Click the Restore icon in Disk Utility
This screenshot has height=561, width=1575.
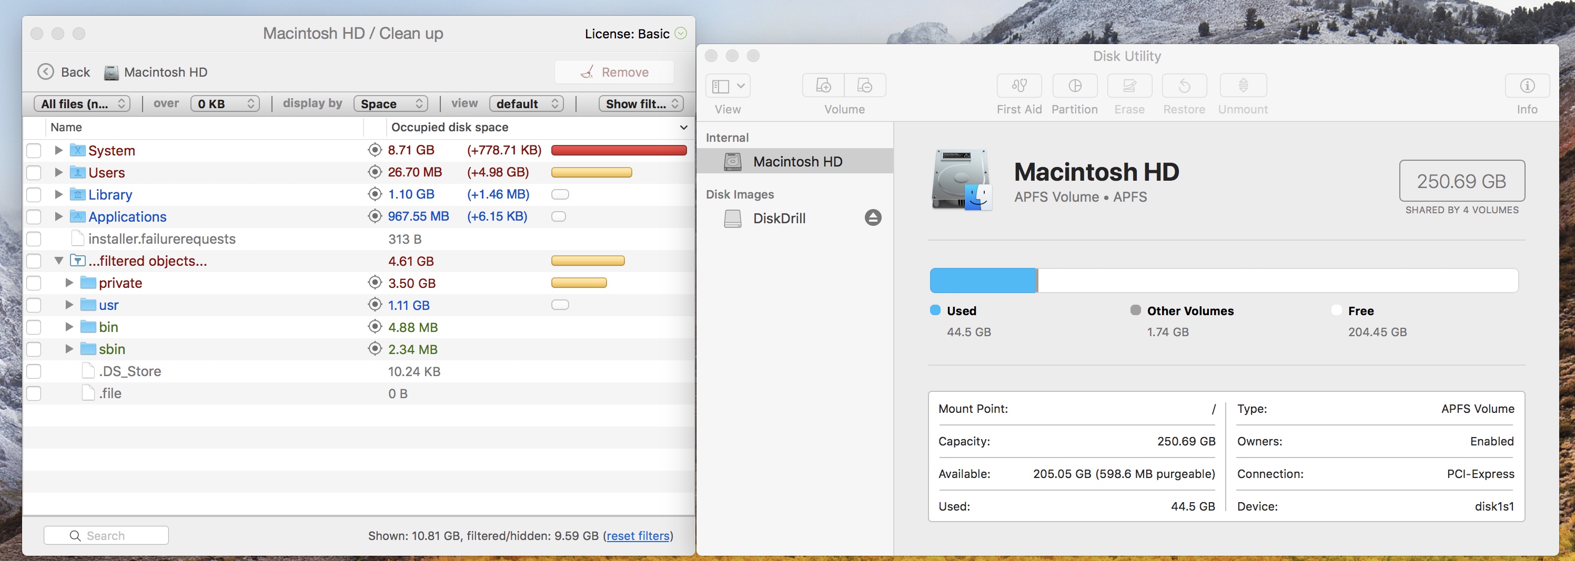tap(1184, 86)
